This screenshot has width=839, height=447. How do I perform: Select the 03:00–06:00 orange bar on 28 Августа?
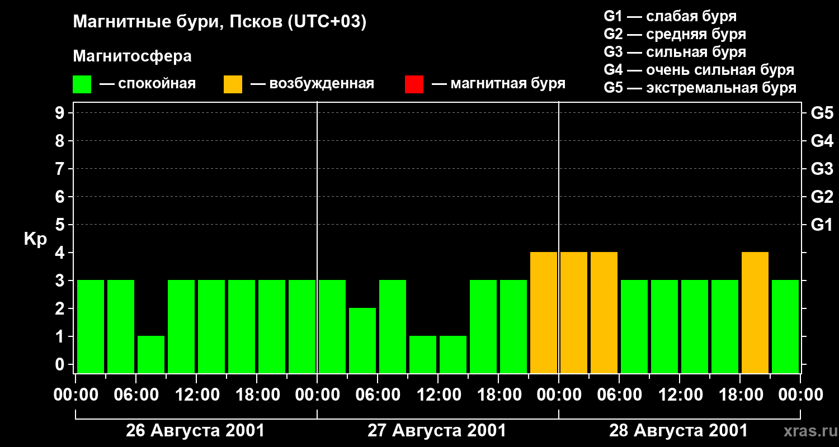pos(604,312)
